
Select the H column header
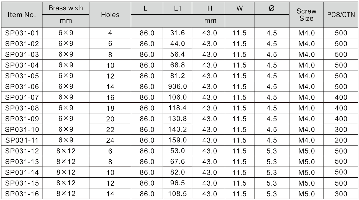click(209, 9)
